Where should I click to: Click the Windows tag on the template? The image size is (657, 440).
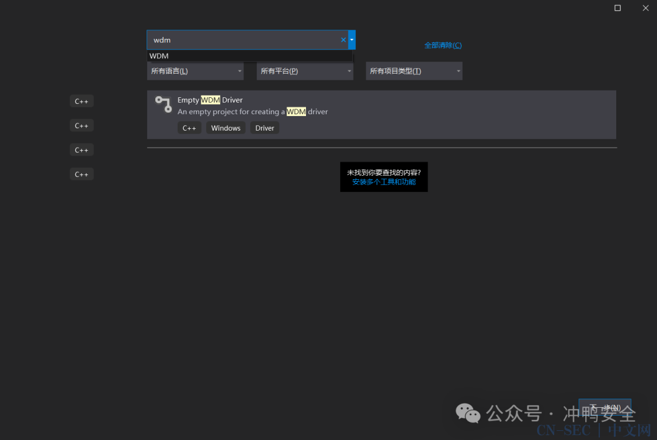point(226,128)
